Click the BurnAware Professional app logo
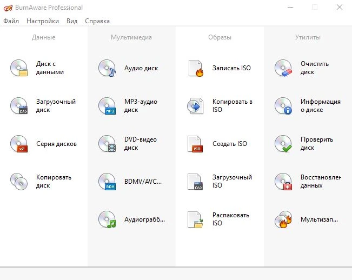This screenshot has width=352, height=280. [8, 8]
